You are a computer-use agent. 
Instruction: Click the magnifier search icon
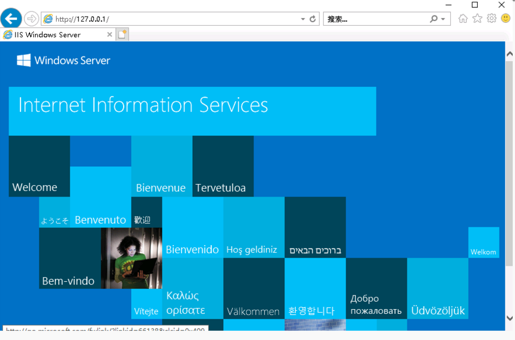pos(434,19)
